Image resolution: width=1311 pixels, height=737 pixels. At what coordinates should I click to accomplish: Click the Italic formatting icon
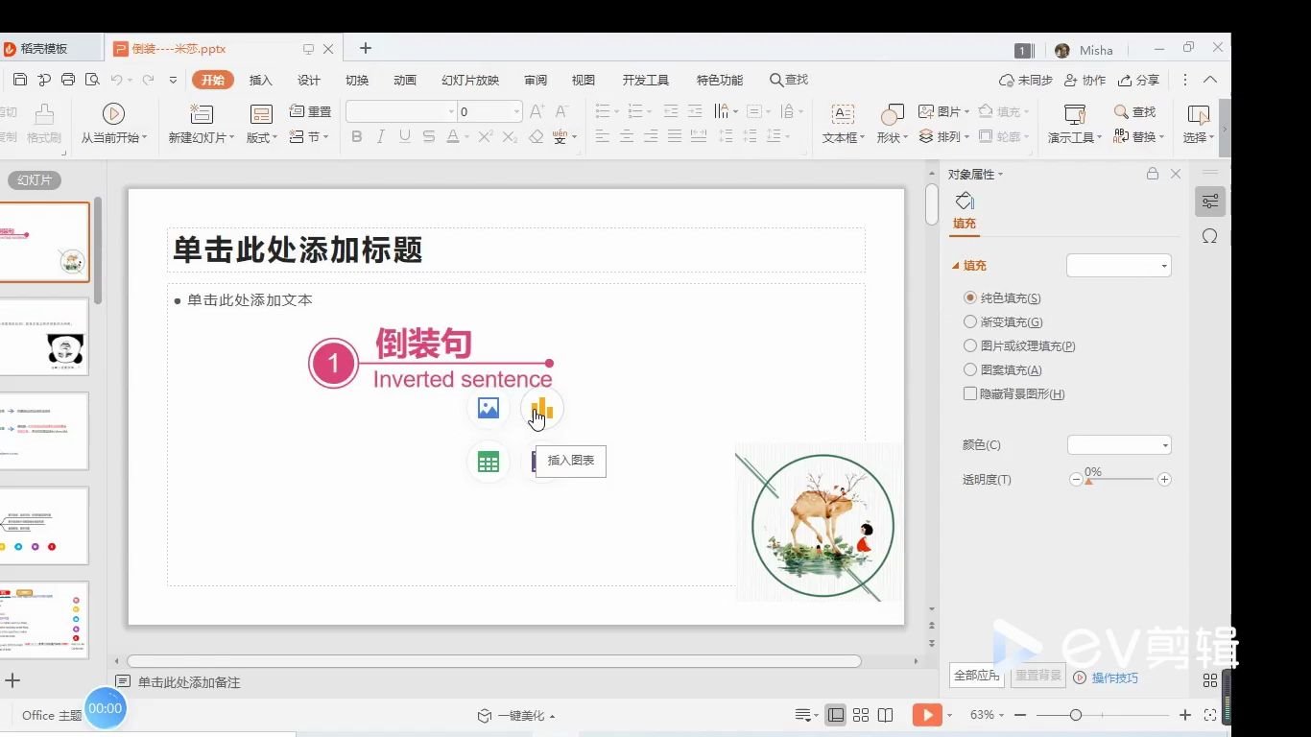pyautogui.click(x=381, y=137)
